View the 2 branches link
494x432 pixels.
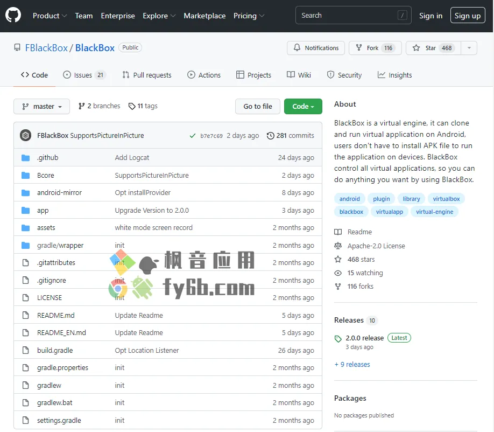(99, 106)
